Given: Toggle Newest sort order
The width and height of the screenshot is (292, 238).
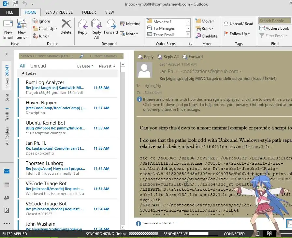Looking at the screenshot, I should [x=107, y=66].
